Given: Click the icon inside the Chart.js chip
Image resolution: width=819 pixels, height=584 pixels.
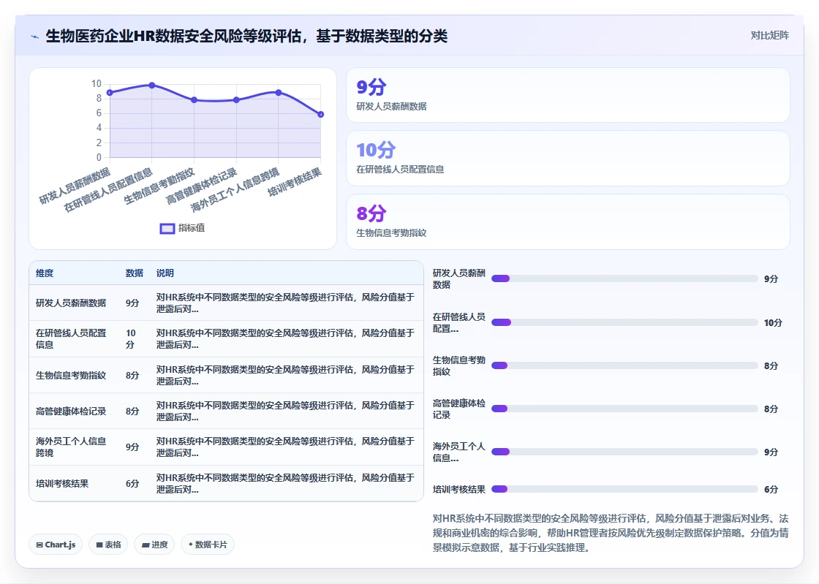Looking at the screenshot, I should pyautogui.click(x=39, y=545).
